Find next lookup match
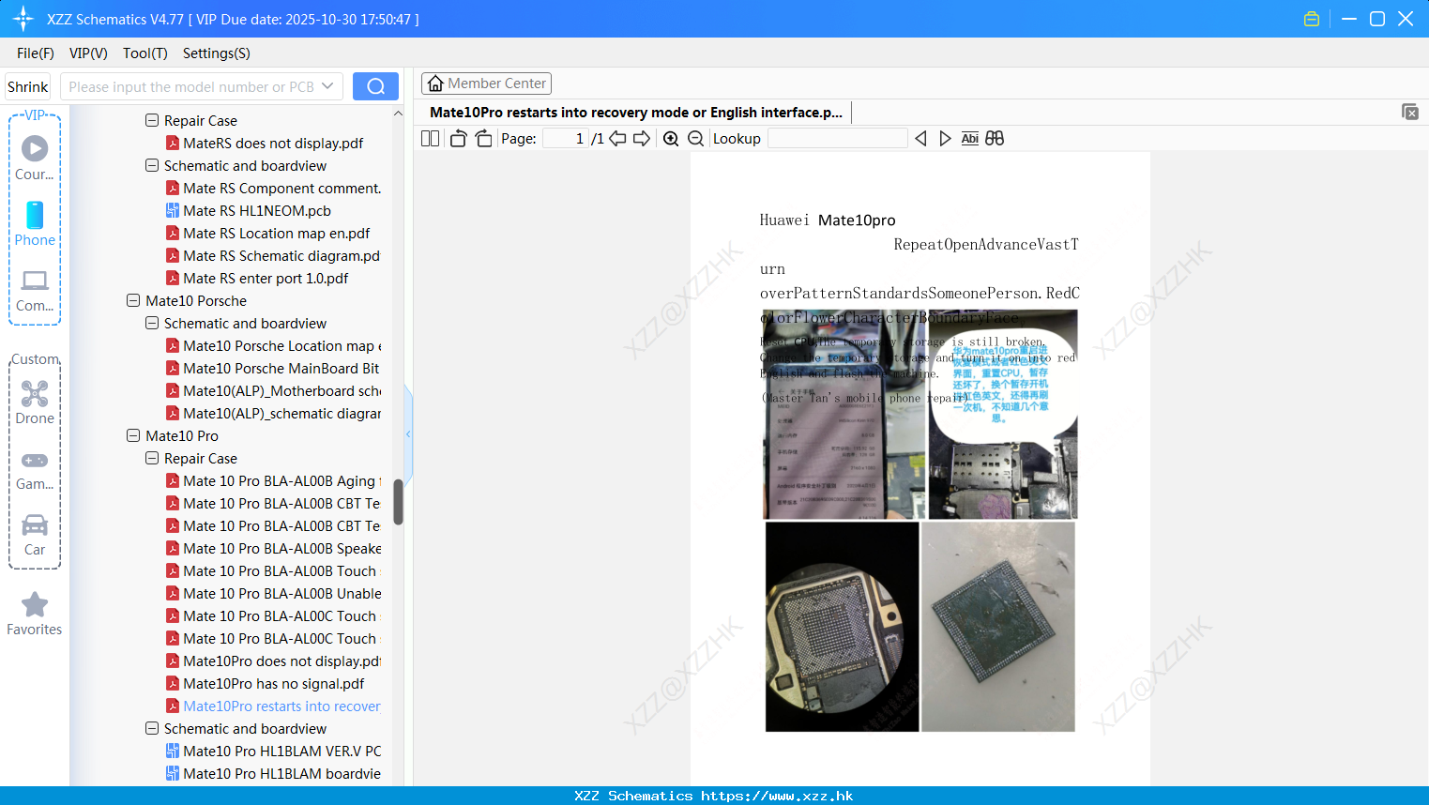The height and width of the screenshot is (805, 1429). point(945,138)
